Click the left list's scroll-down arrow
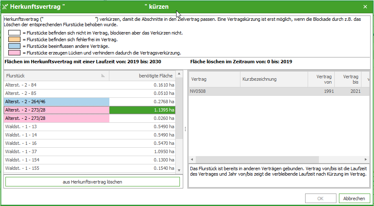Screen dimensions: 374x206 click(x=179, y=169)
